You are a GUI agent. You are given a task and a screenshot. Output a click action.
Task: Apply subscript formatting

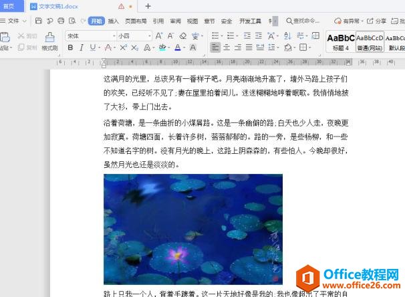[x=134, y=47]
